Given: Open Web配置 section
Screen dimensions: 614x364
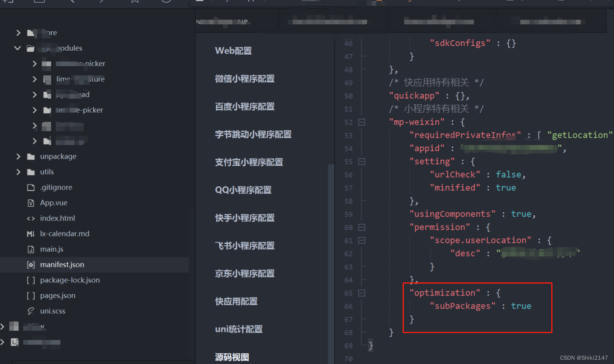Looking at the screenshot, I should click(x=233, y=51).
